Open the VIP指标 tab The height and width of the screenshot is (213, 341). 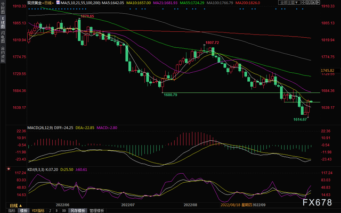(x=39, y=210)
